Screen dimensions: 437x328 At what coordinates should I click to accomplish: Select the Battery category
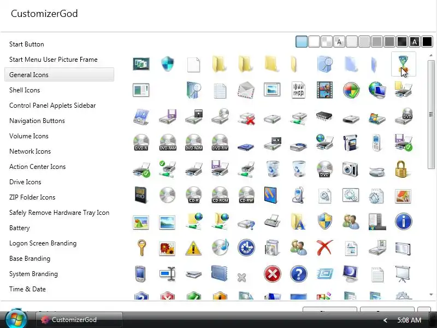(x=19, y=228)
